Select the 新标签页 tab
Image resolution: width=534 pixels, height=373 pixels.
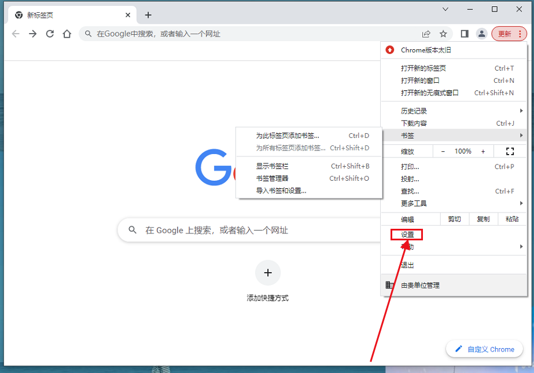[72, 15]
